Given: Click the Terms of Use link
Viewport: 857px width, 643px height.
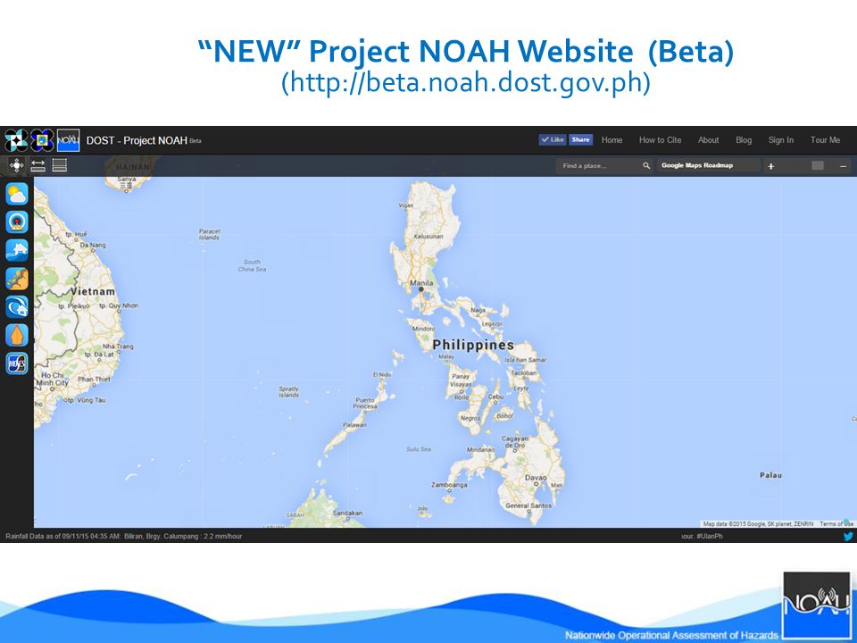Looking at the screenshot, I should pos(836,524).
